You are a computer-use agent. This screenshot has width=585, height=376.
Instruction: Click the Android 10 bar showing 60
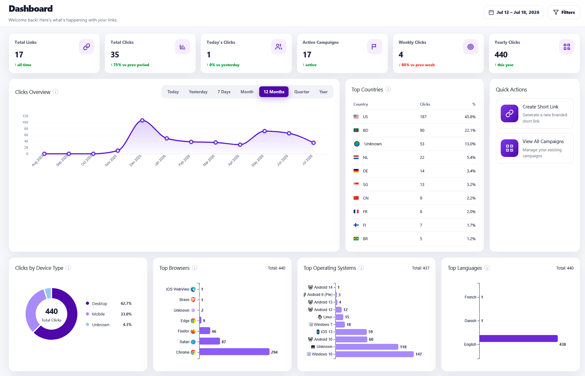tap(351, 339)
